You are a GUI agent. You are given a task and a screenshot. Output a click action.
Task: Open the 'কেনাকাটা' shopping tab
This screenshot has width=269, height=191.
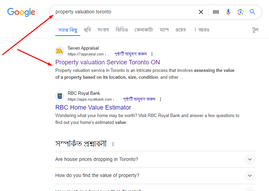144,30
